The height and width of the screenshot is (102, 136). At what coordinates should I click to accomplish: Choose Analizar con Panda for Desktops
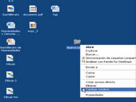108,62
